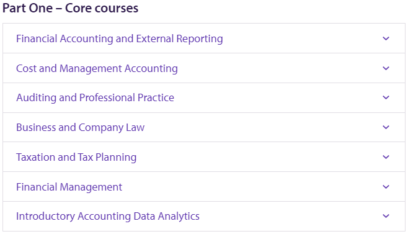Expand chevron for Taxation and Tax Planning
408x234 pixels.
click(x=386, y=157)
